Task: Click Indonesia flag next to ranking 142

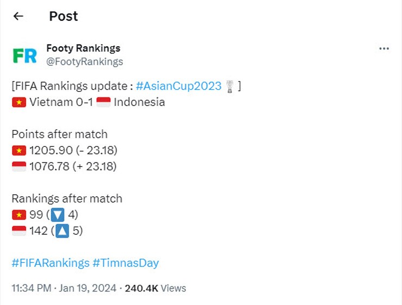Action: pyautogui.click(x=19, y=231)
